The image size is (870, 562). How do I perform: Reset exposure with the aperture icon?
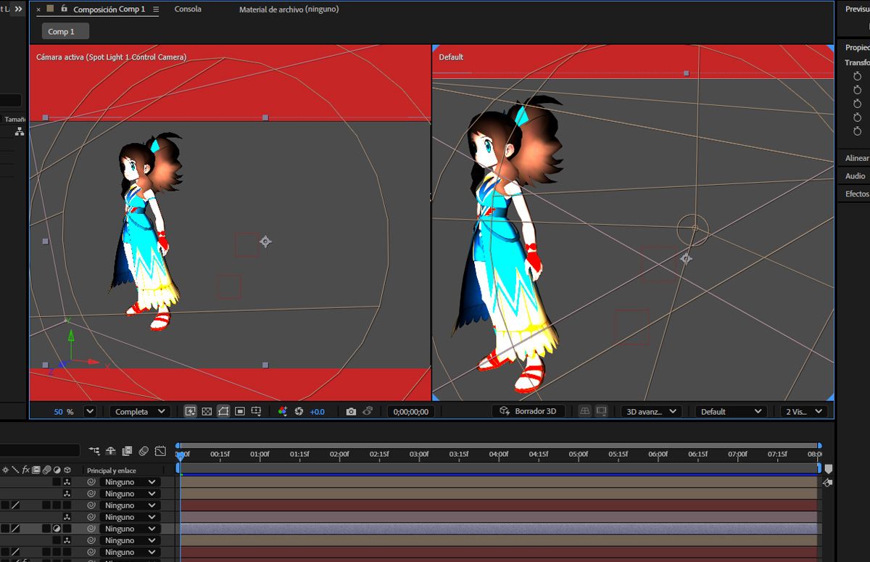click(299, 411)
